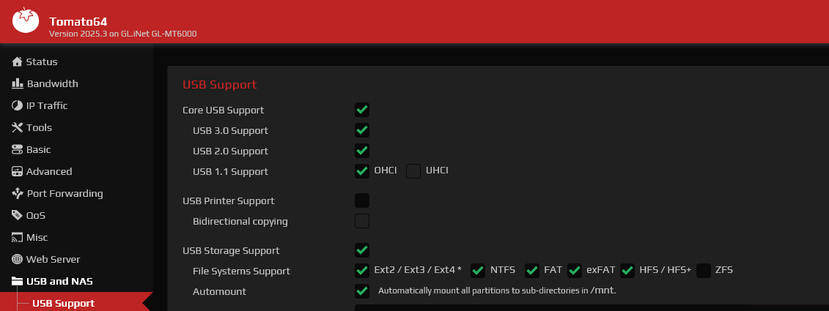Click the QoS tag icon

(x=18, y=215)
